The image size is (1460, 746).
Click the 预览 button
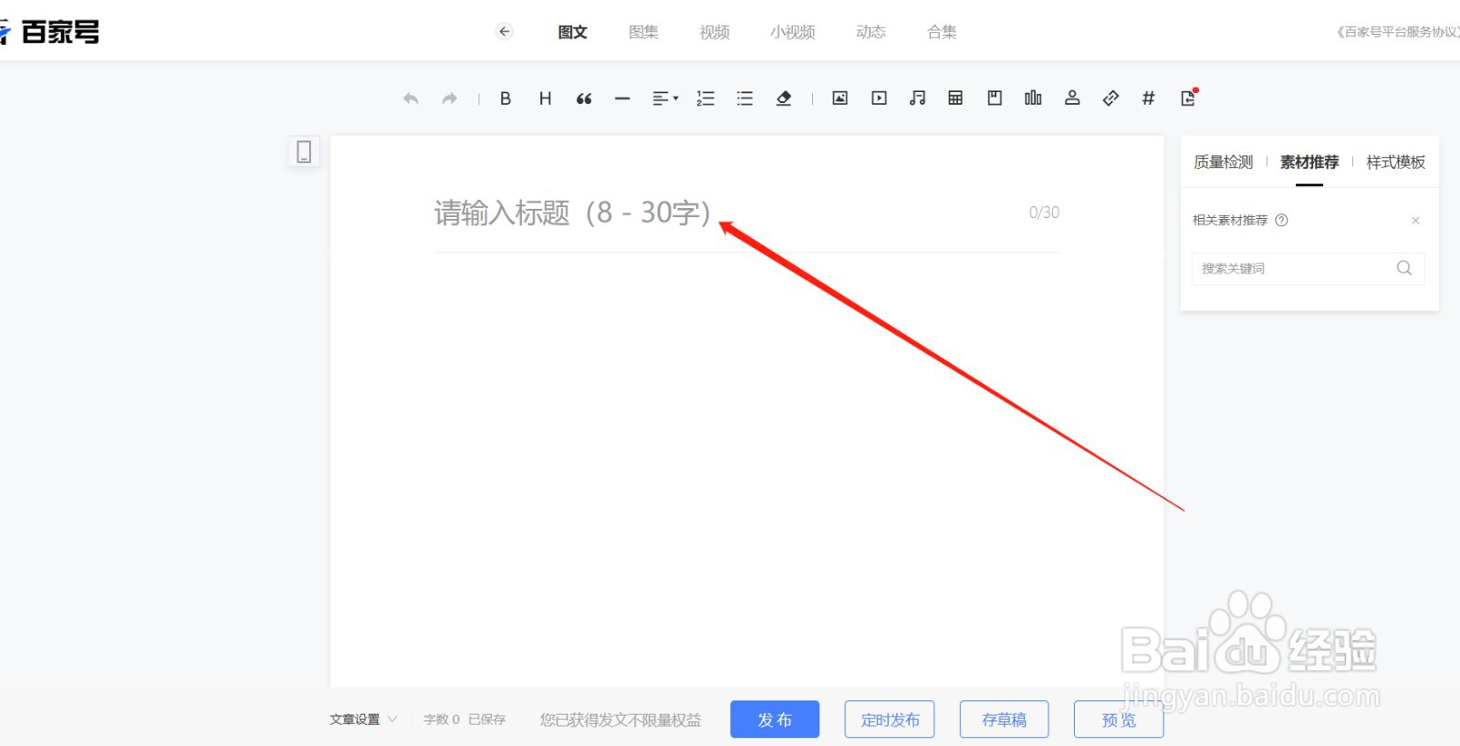tap(1119, 720)
